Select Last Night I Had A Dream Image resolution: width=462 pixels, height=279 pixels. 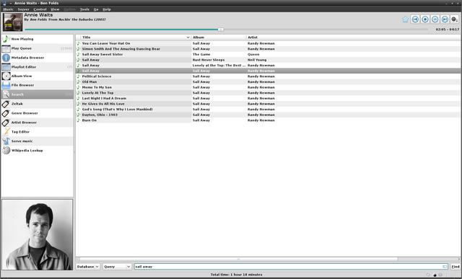click(x=104, y=98)
